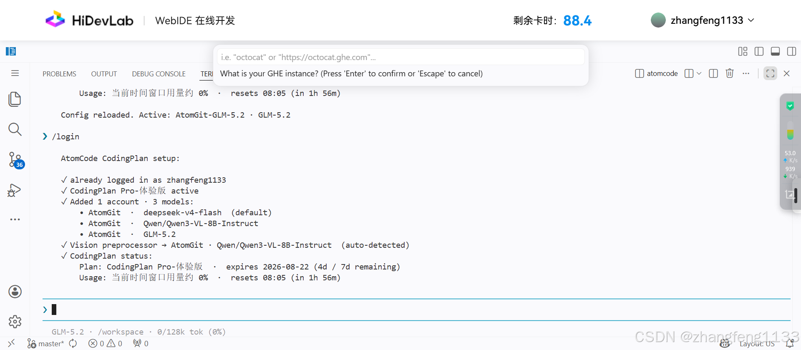Click the Layout: US status item
This screenshot has width=801, height=350.
(757, 344)
